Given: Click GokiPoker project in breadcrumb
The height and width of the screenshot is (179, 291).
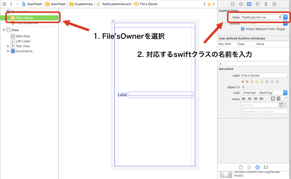Looking at the screenshot, I should coord(32,4).
